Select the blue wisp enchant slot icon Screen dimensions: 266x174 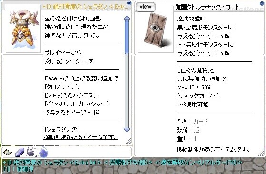[x=43, y=152]
